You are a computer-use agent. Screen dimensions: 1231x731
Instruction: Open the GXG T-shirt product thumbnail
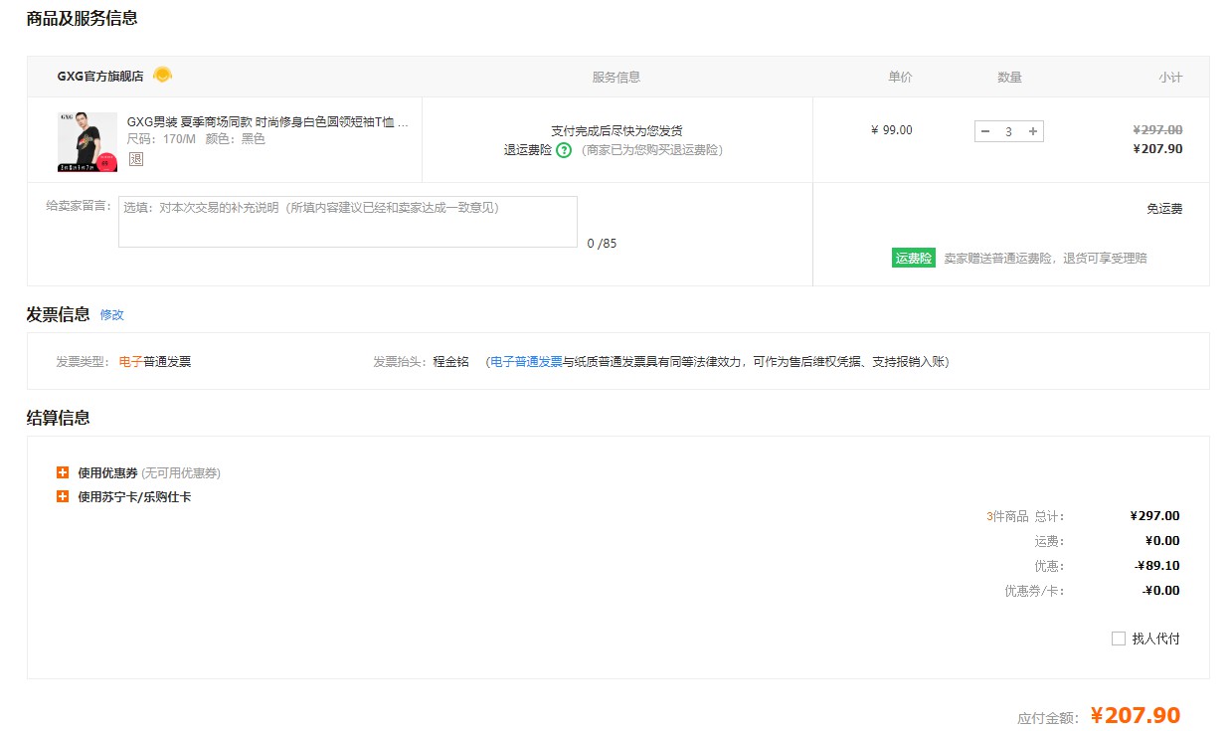coord(88,140)
